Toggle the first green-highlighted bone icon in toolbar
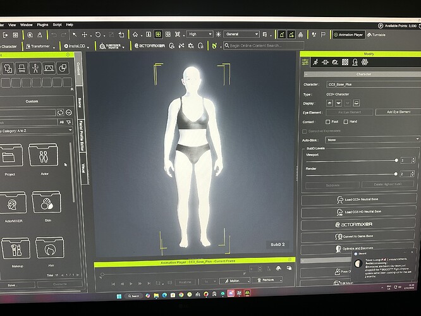The image size is (421, 316). click(x=282, y=34)
